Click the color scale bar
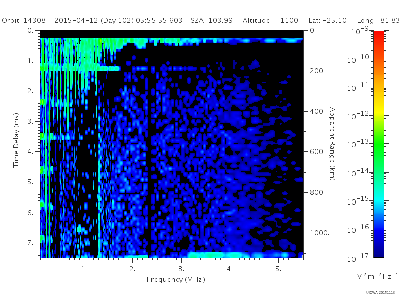Viewport: 404px width, 303px height. (x=378, y=144)
